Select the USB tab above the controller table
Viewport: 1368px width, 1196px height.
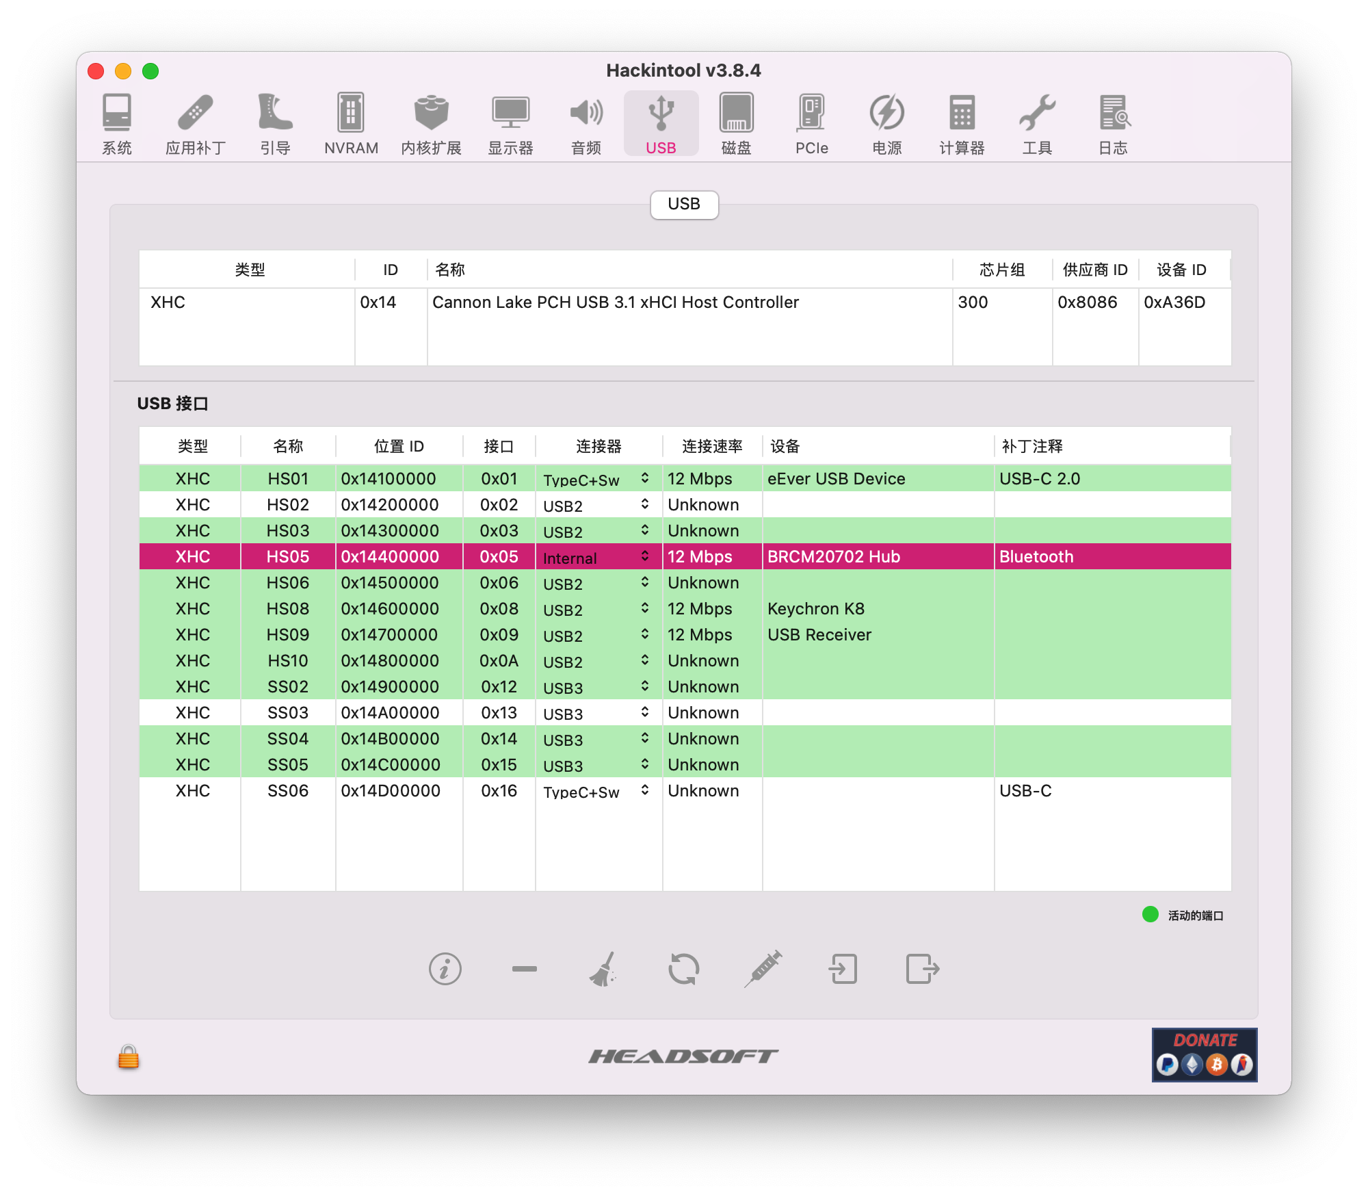coord(684,205)
